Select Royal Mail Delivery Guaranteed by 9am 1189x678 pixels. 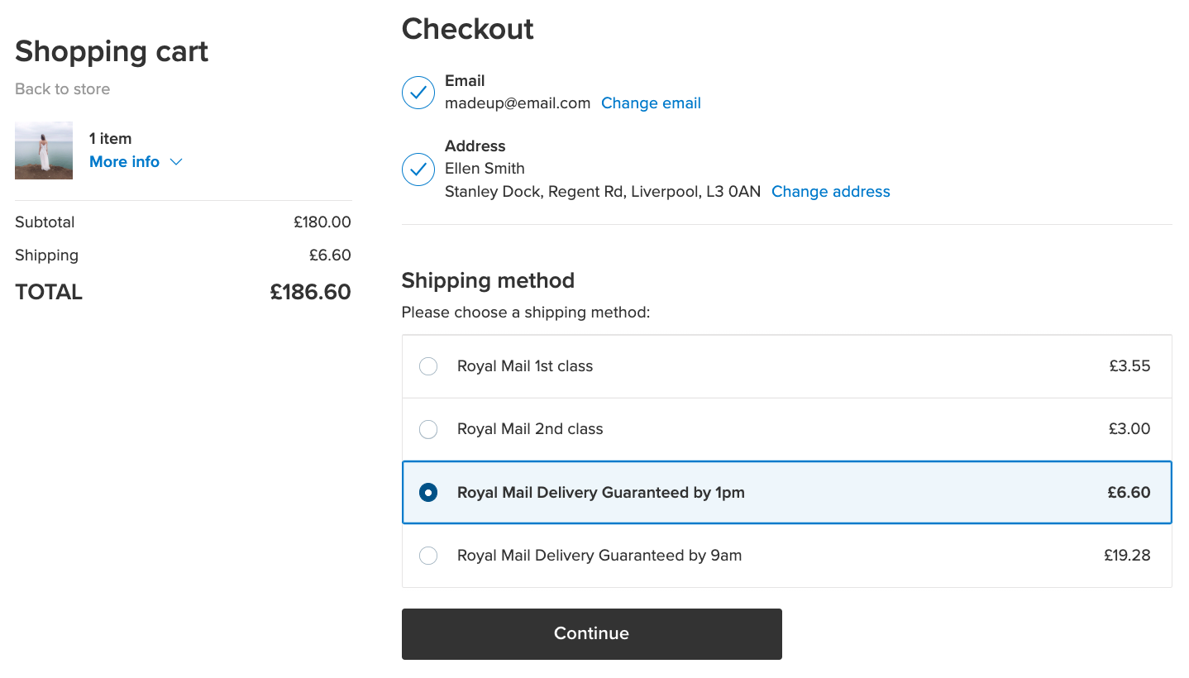427,555
